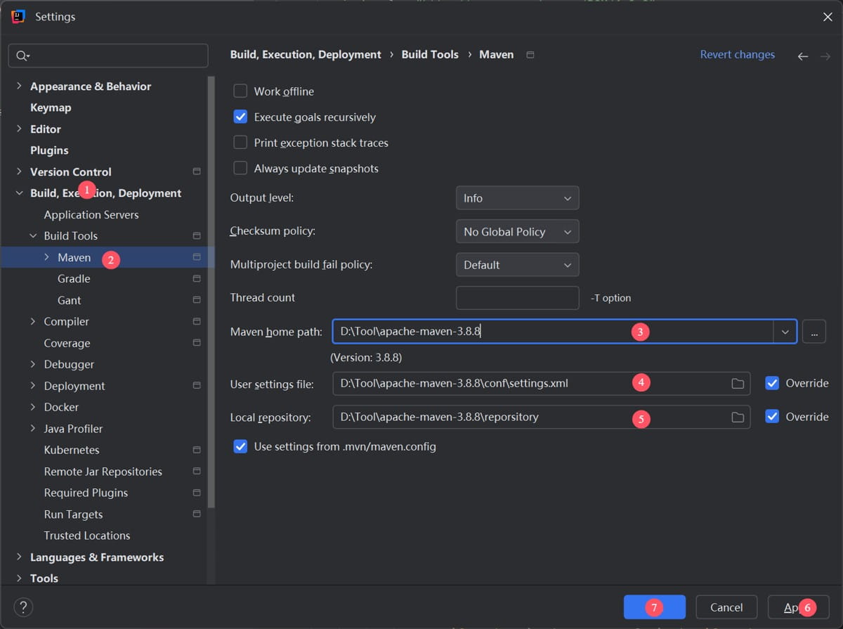
Task: Expand Appearance & Behavior section
Action: click(19, 86)
